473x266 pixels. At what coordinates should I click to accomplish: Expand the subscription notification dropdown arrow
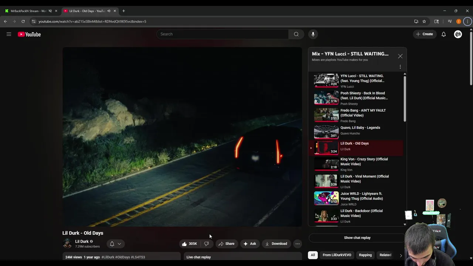tap(119, 244)
